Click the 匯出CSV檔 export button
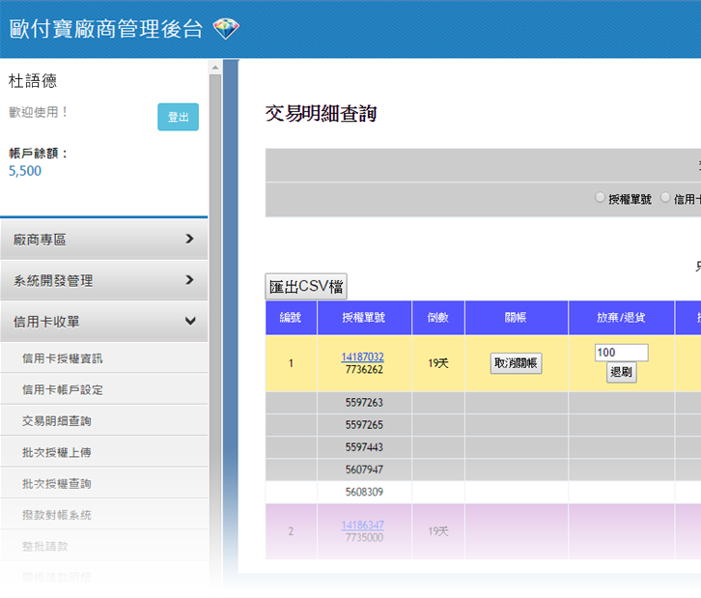Screen dimensions: 701x598 (x=306, y=286)
